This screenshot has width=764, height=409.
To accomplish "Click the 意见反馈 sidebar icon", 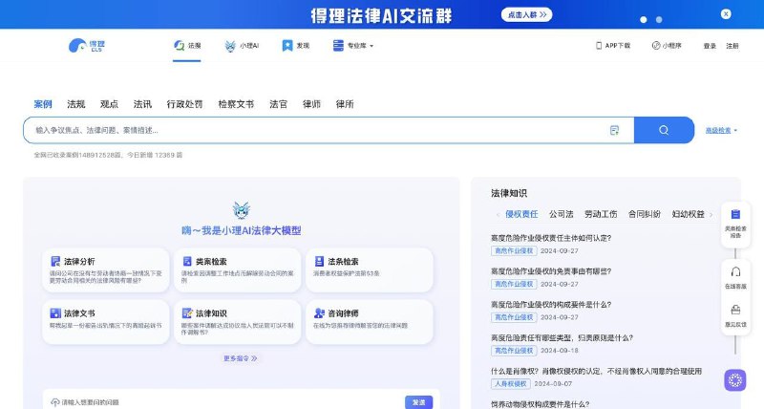I will (735, 315).
